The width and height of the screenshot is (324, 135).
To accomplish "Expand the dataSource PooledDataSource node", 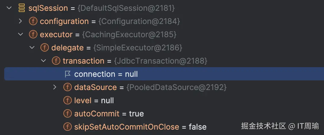I will (x=55, y=87).
